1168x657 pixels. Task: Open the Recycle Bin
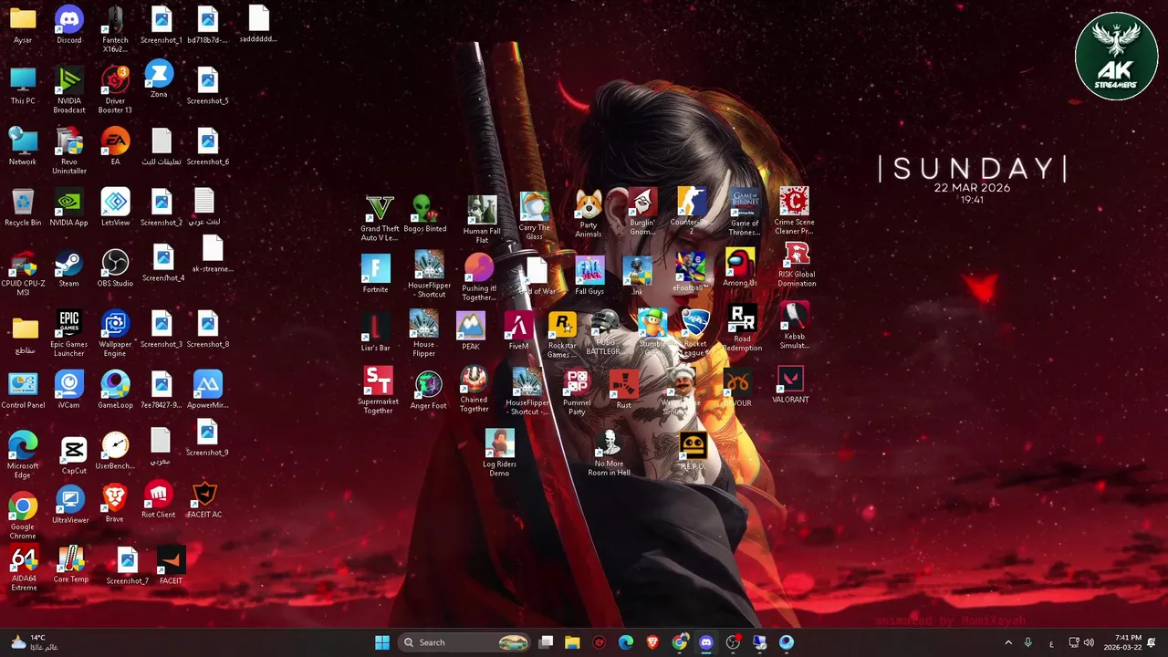(23, 207)
